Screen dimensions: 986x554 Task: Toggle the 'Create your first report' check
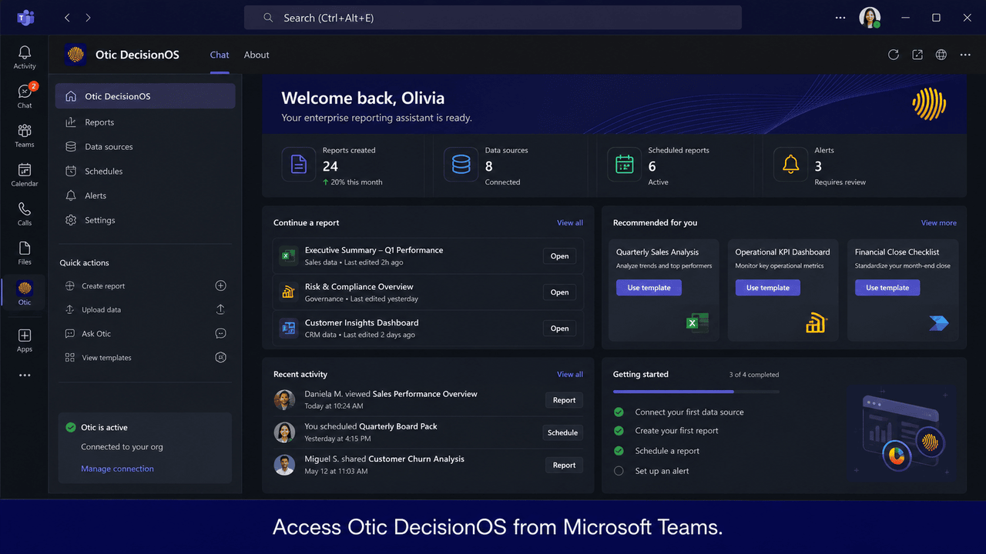(619, 431)
